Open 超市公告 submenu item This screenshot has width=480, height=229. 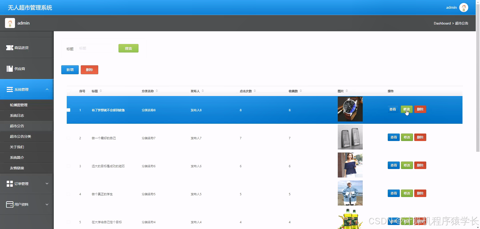(27, 126)
